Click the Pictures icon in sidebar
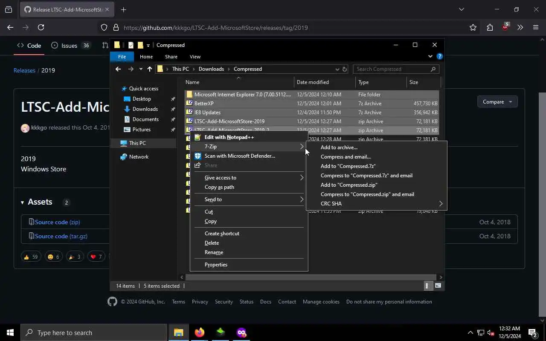Screen dimensions: 546x341 point(127,130)
